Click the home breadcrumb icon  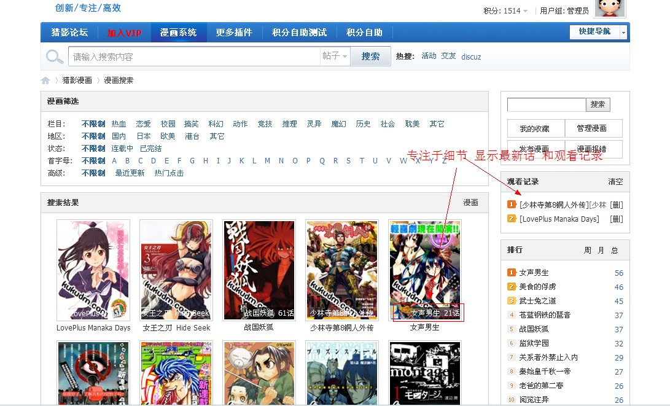click(x=45, y=80)
